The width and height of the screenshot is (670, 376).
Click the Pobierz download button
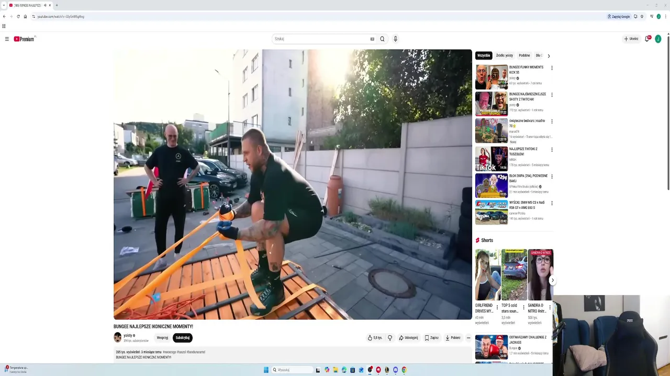coord(453,338)
